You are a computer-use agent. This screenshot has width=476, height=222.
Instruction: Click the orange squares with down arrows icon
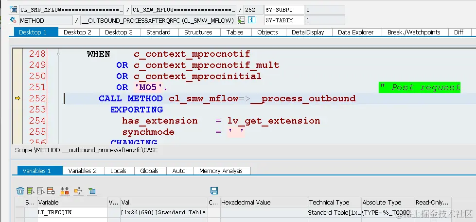[x=64, y=190]
